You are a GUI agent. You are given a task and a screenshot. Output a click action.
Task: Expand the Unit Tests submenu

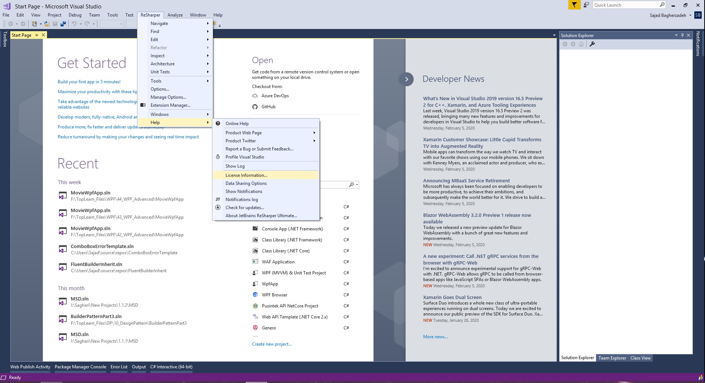click(x=175, y=72)
